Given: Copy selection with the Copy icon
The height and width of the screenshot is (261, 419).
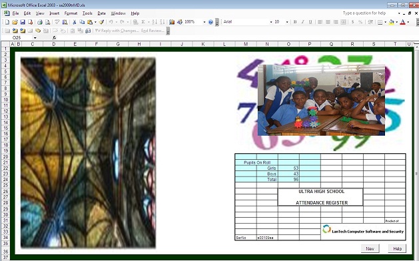Looking at the screenshot, I should (82, 22).
